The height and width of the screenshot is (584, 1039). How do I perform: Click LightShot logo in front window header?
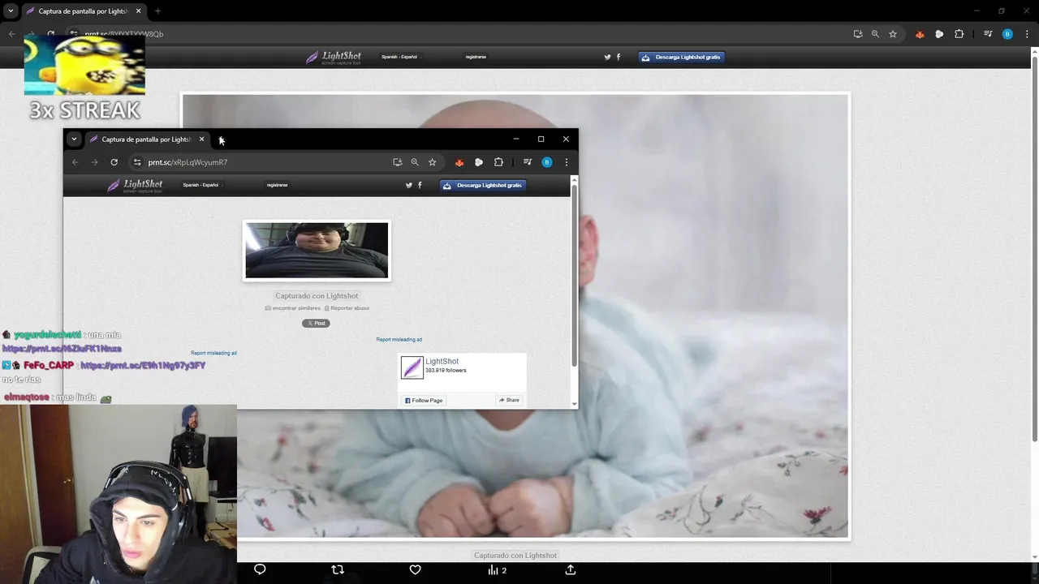click(135, 186)
